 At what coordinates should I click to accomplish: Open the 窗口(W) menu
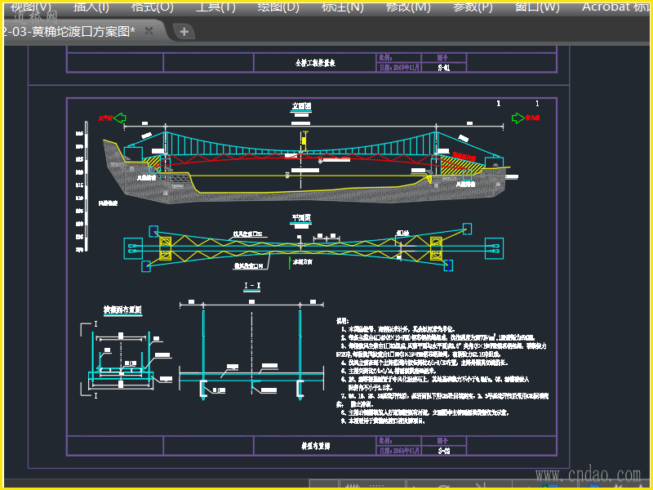537,7
